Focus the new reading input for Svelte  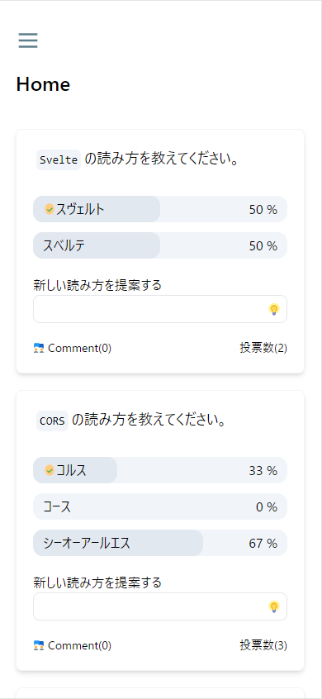click(160, 309)
